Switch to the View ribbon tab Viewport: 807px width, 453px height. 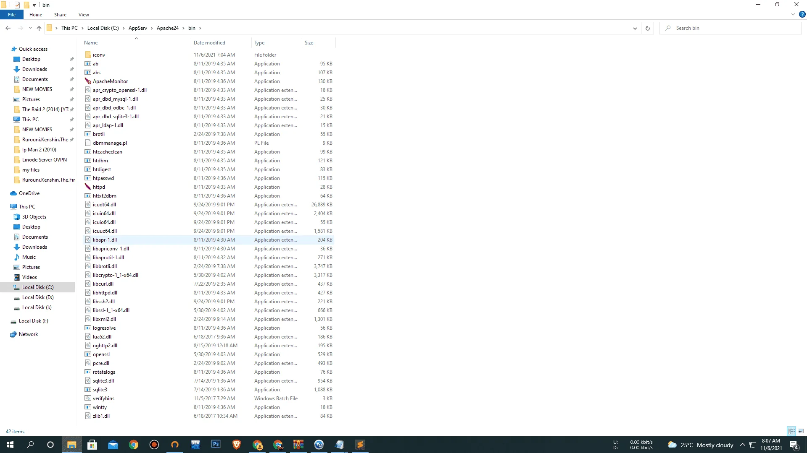click(84, 15)
